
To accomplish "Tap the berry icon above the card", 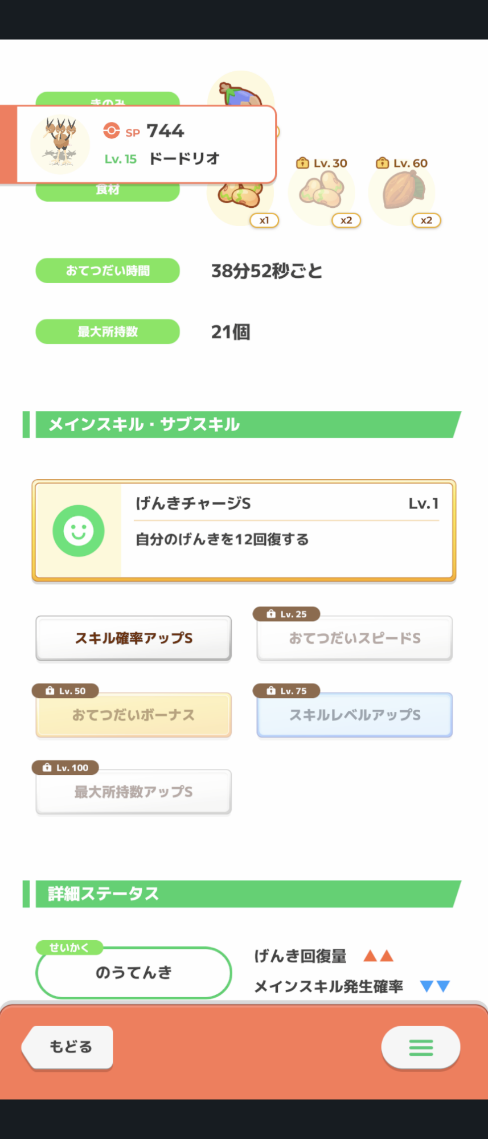I will (x=241, y=92).
